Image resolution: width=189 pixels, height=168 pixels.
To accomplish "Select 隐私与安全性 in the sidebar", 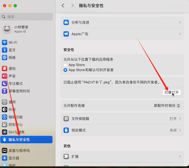I will [x=26, y=140].
